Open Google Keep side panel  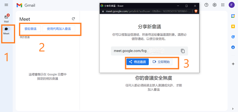233,26
